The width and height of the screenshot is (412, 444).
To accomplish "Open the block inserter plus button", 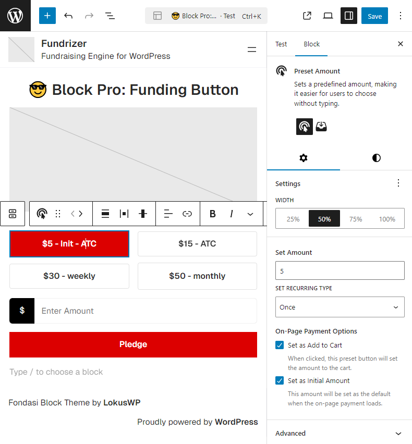I will (47, 16).
